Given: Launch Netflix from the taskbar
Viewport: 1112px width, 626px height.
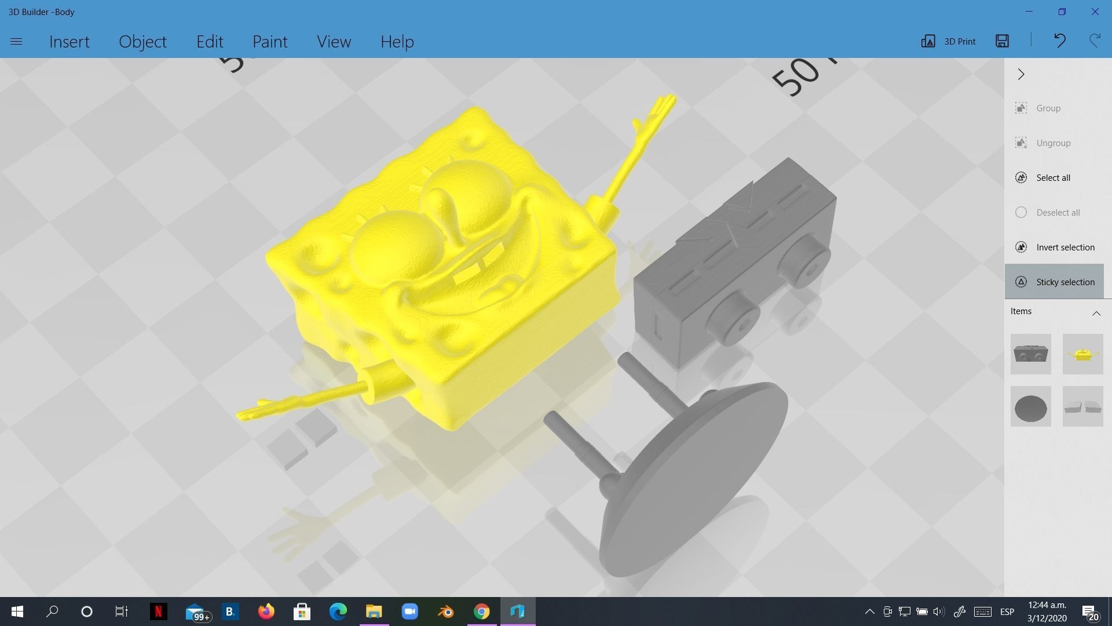Looking at the screenshot, I should point(158,612).
